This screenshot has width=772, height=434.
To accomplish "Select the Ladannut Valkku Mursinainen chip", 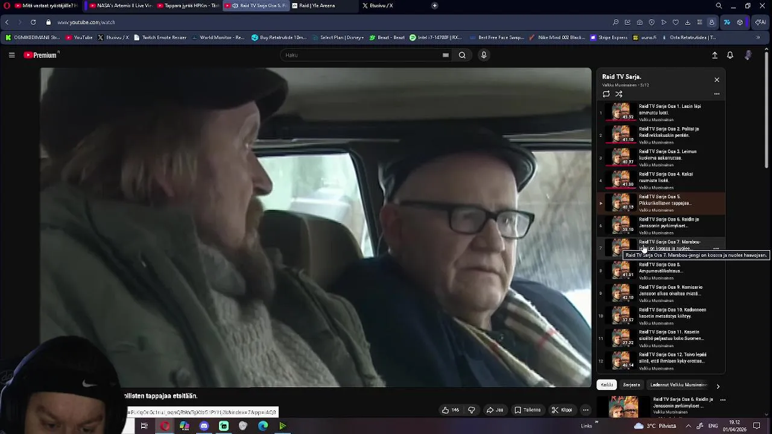I will pyautogui.click(x=679, y=385).
